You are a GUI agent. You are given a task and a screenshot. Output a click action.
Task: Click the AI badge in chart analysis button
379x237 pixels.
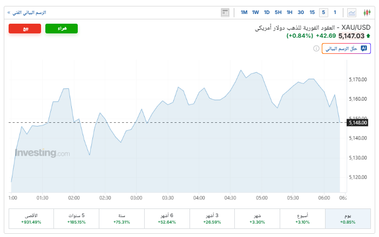pyautogui.click(x=364, y=48)
